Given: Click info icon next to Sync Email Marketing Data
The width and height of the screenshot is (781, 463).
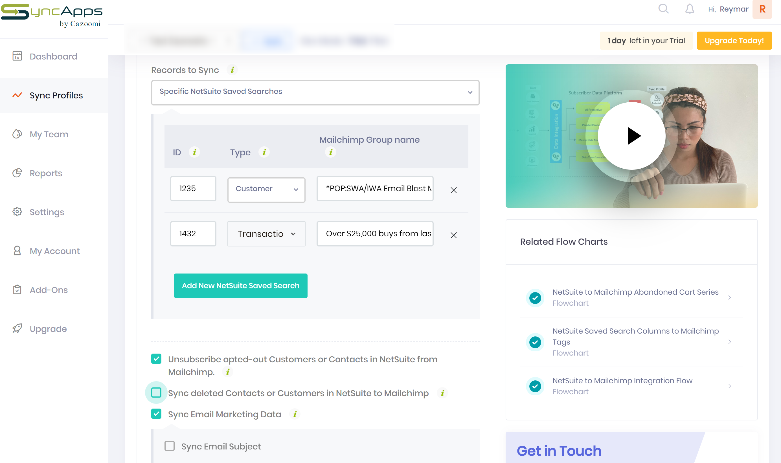Looking at the screenshot, I should point(295,414).
